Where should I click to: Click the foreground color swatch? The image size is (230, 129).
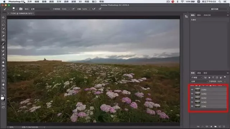(3, 98)
